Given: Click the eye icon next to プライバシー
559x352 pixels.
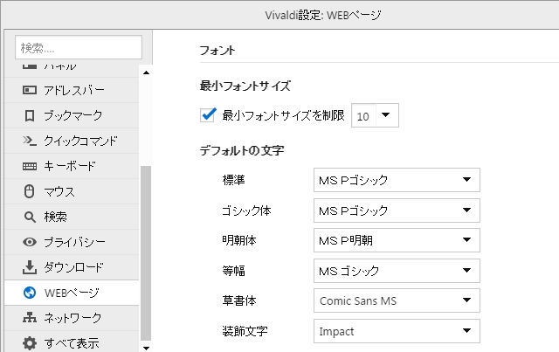Looking at the screenshot, I should [x=29, y=242].
